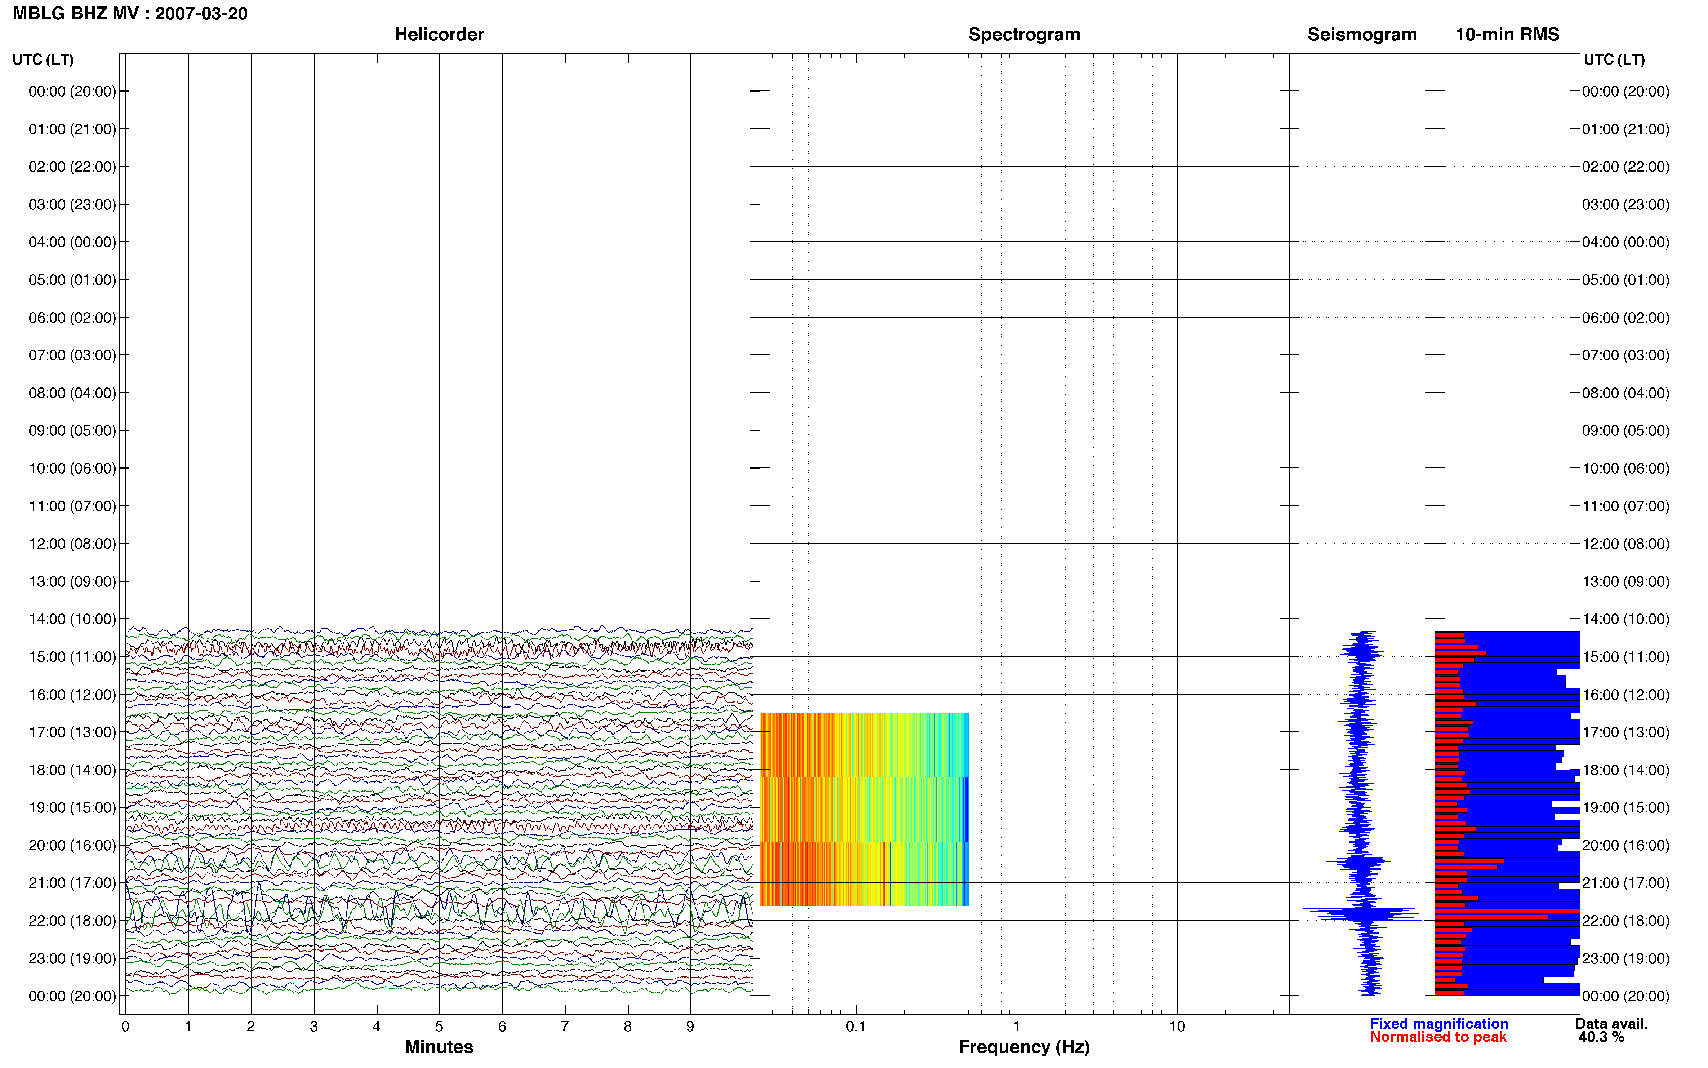Click frequency tick '1' on the spectrogram axis
This screenshot has width=1708, height=1068.
[x=1016, y=1026]
